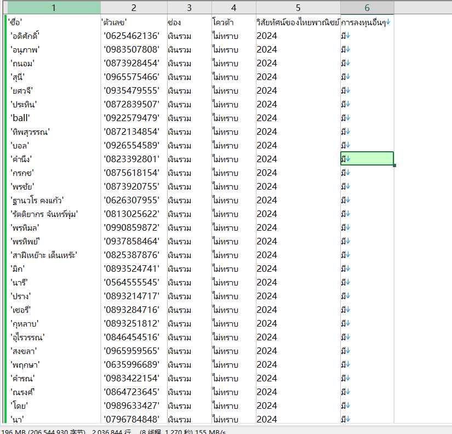Click the number cell '0922579479'
This screenshot has width=452, height=434.
(x=134, y=118)
